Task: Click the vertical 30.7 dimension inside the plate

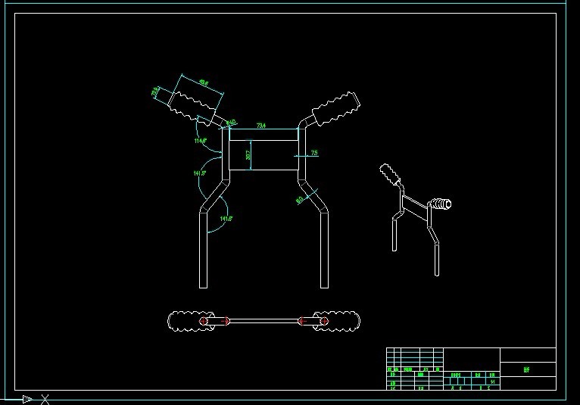Action: click(x=248, y=155)
